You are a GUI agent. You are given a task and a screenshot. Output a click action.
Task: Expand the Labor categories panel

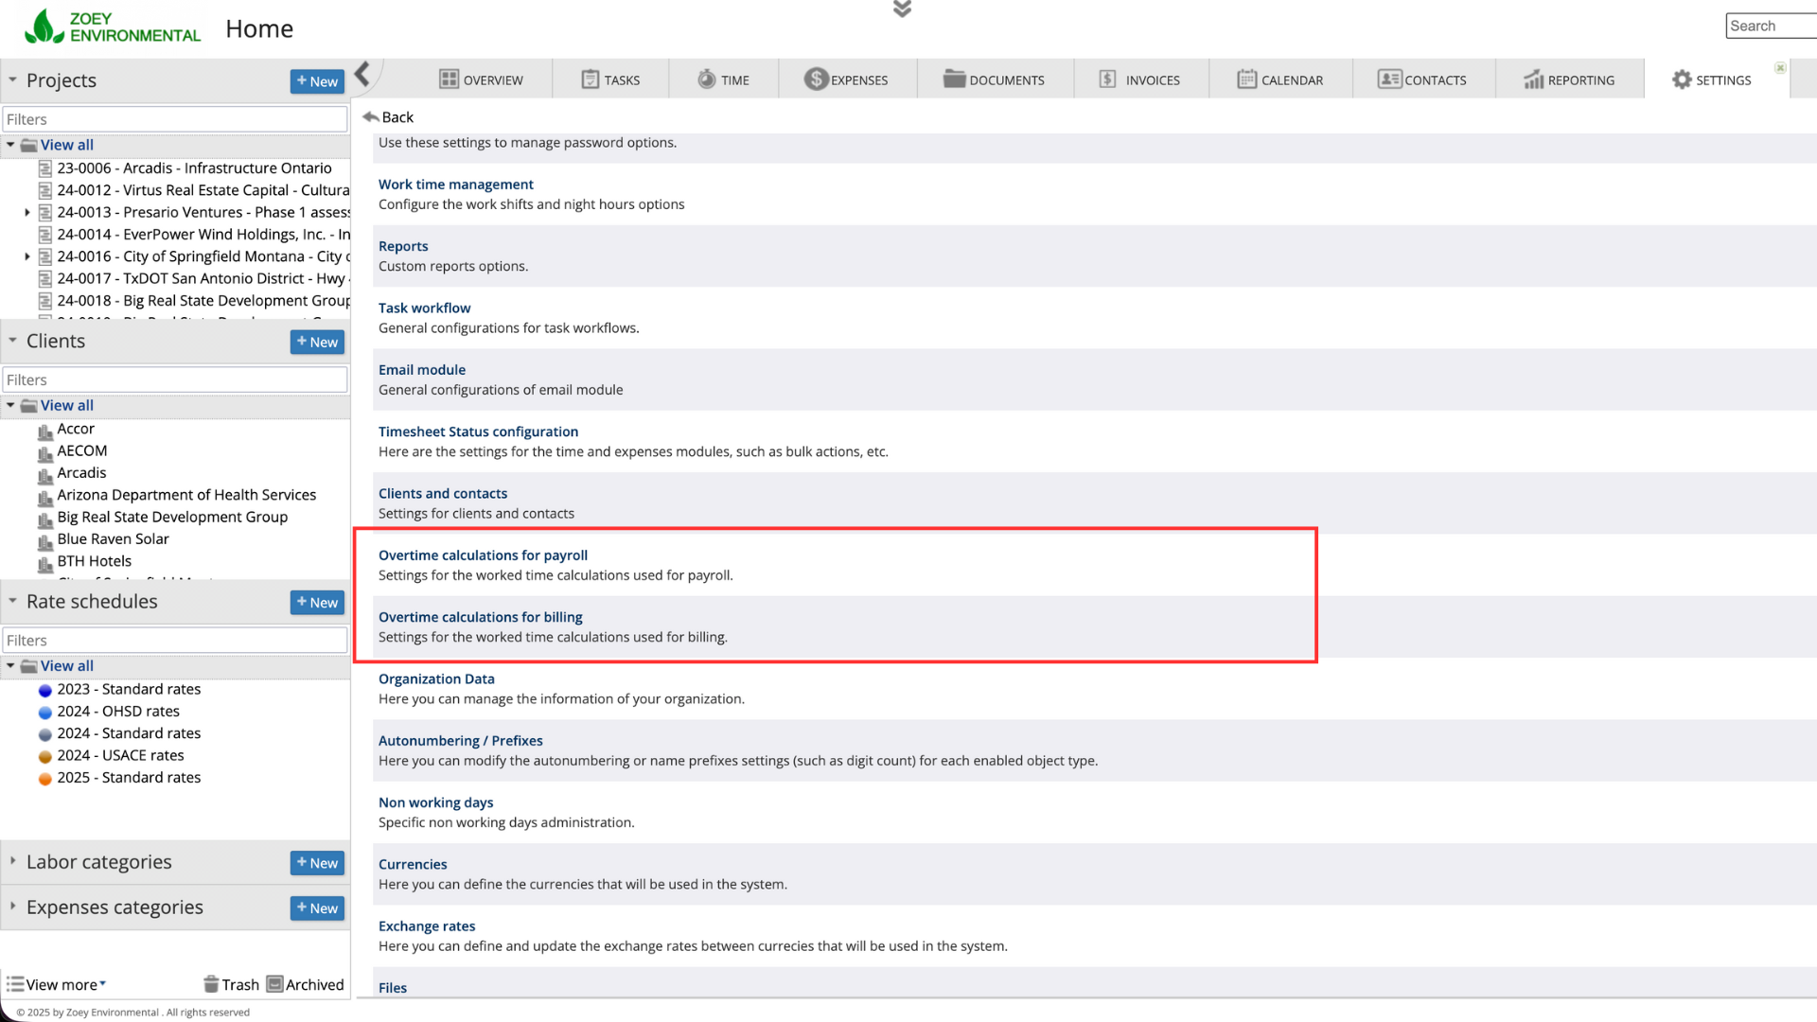pyautogui.click(x=13, y=861)
